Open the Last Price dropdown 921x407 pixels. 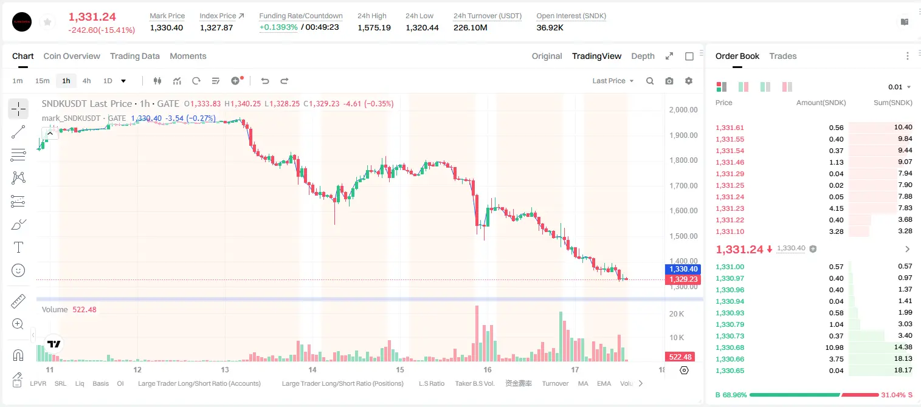click(613, 81)
